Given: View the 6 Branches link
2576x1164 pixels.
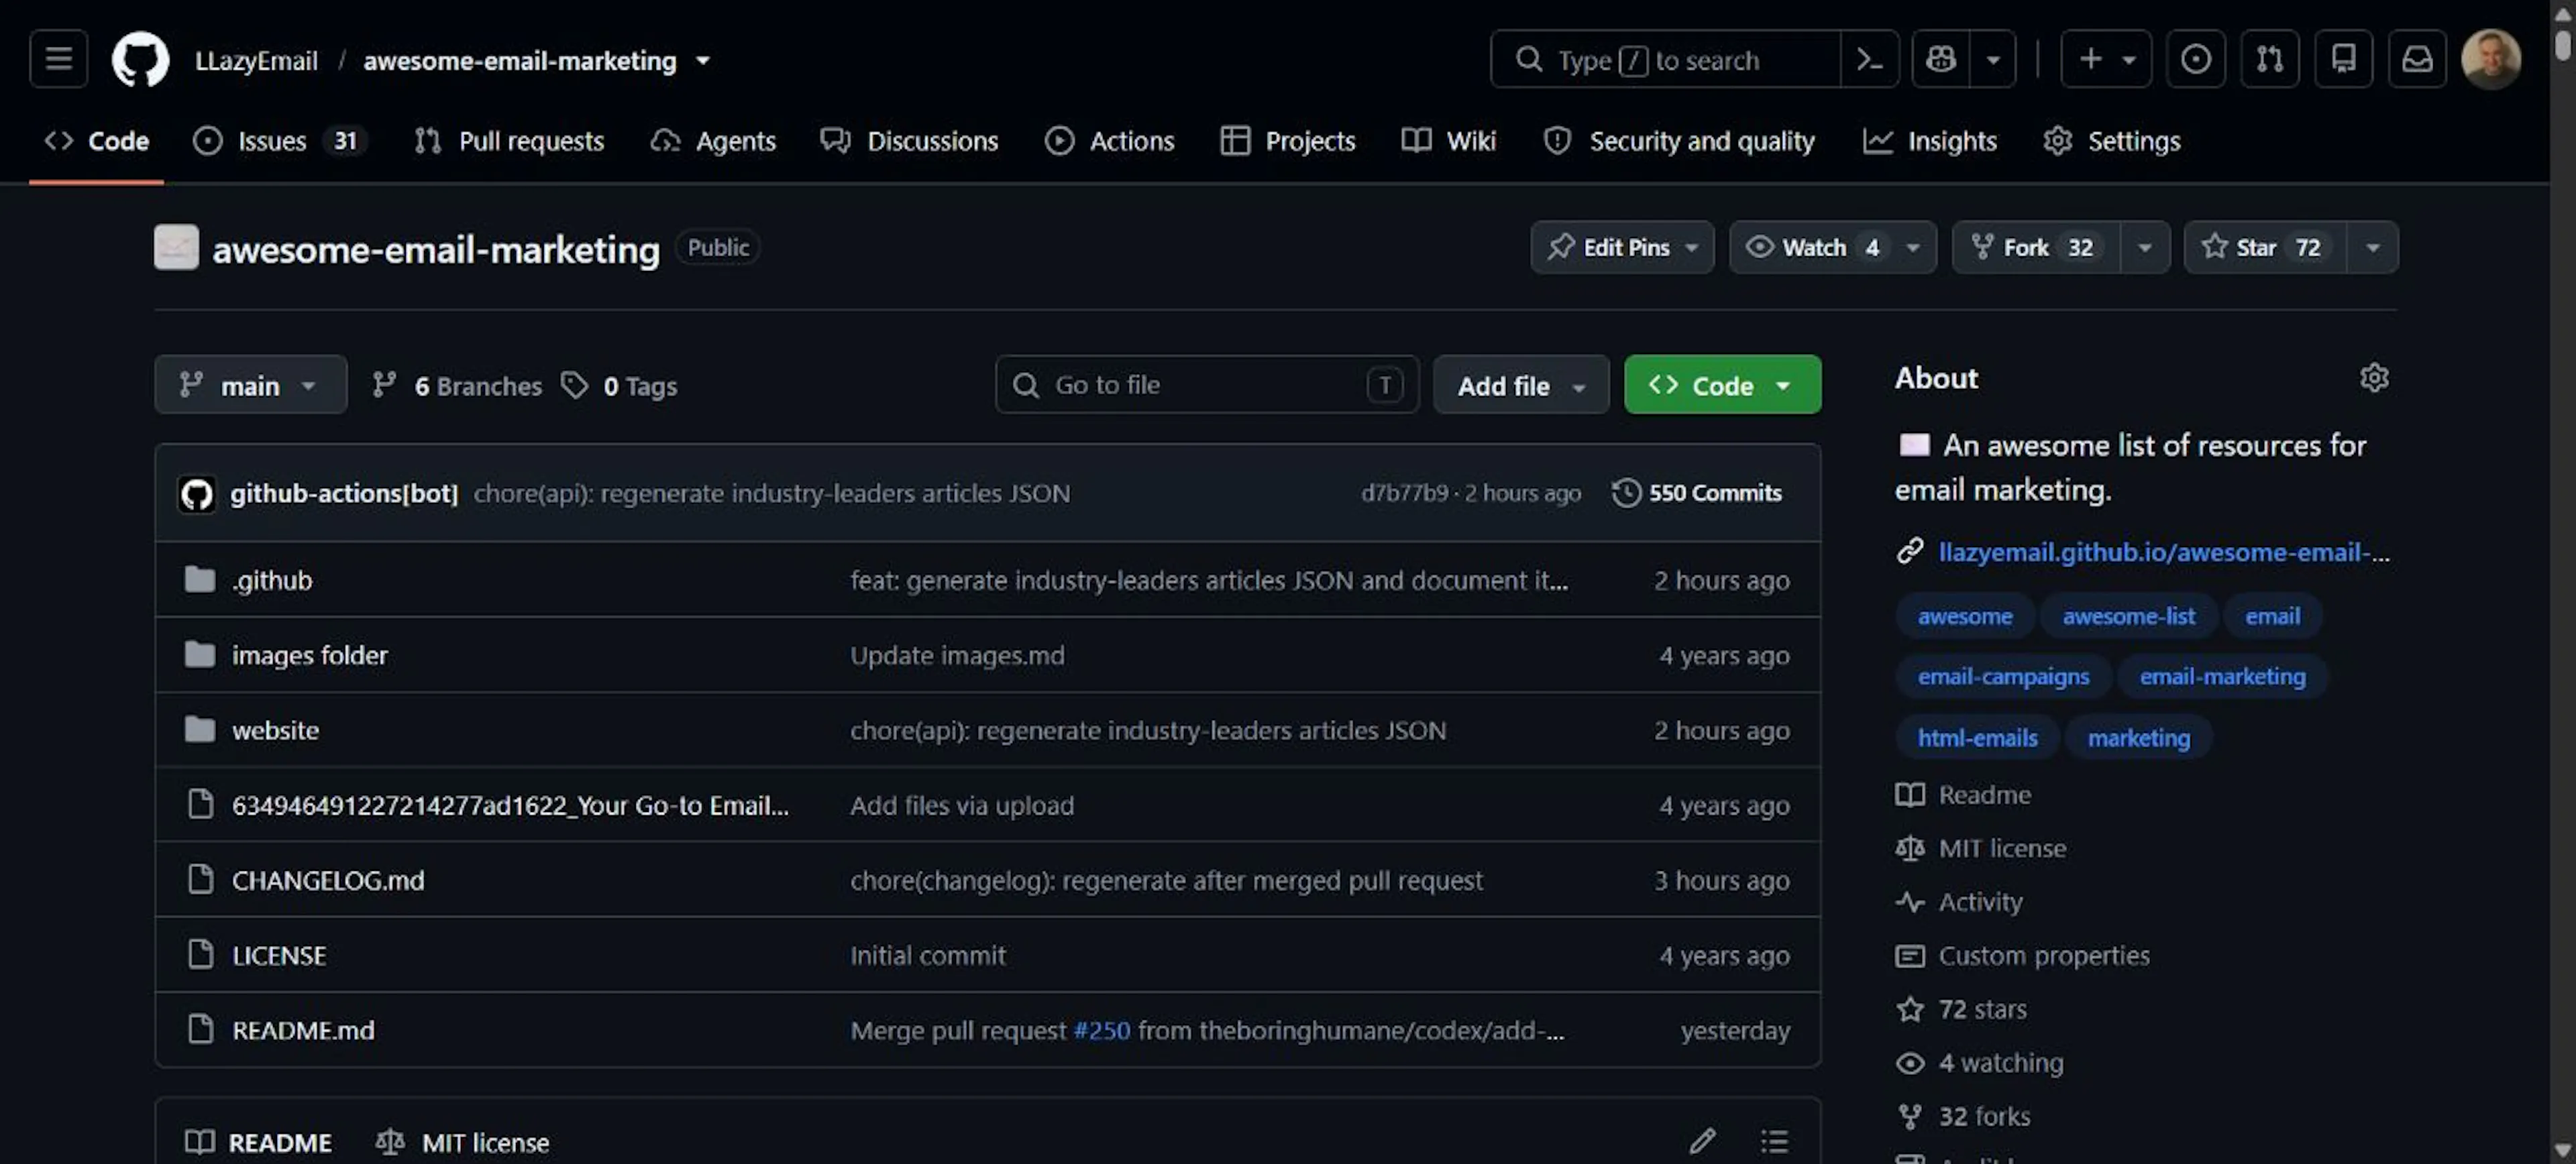Looking at the screenshot, I should click(x=456, y=385).
